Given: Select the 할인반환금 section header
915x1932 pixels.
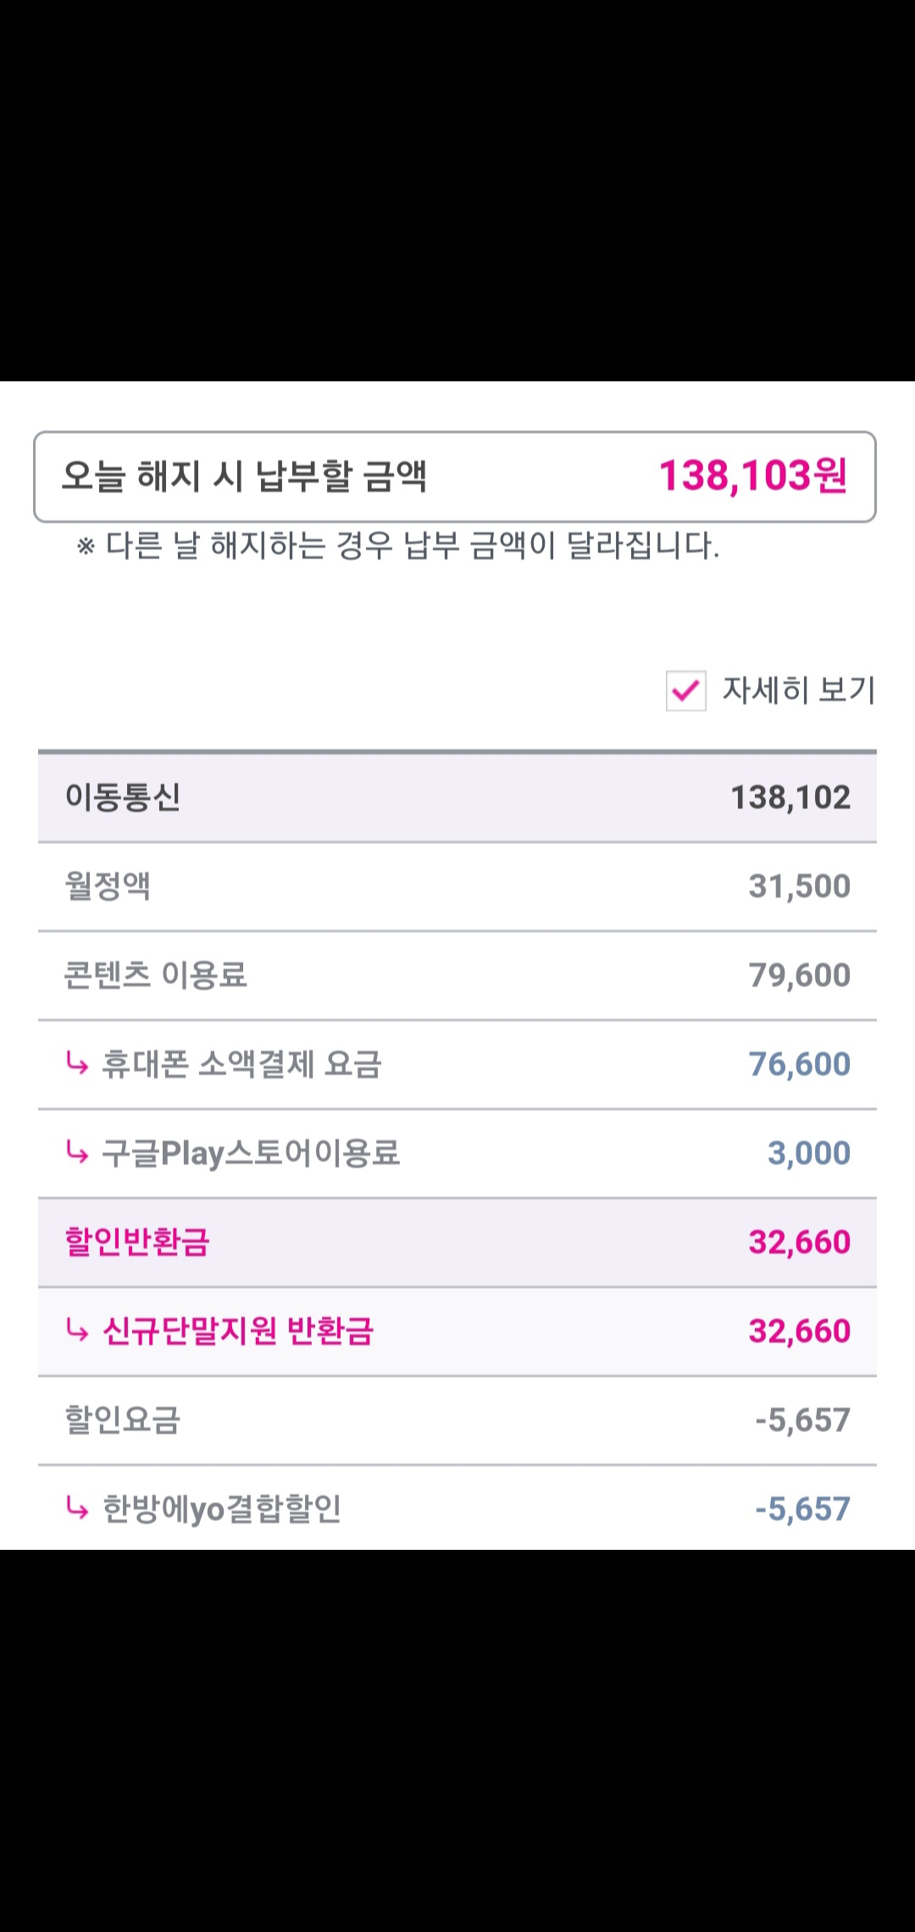Looking at the screenshot, I should click(x=137, y=1242).
